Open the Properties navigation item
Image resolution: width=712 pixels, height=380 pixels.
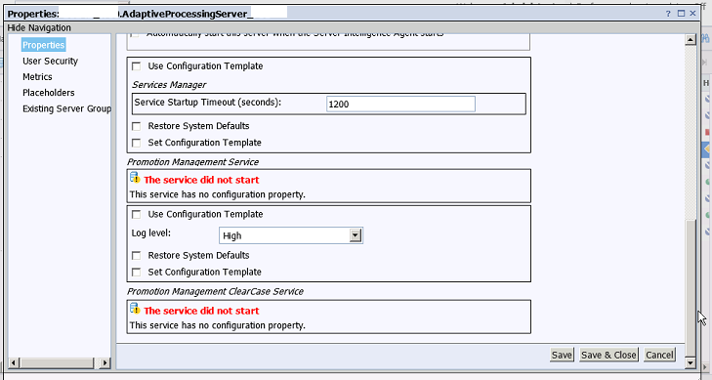44,45
